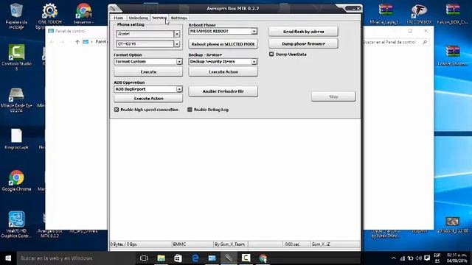
Task: Select the Avengers Box MTK 0.2.2 desktop shortcut label
Action: tap(49, 233)
